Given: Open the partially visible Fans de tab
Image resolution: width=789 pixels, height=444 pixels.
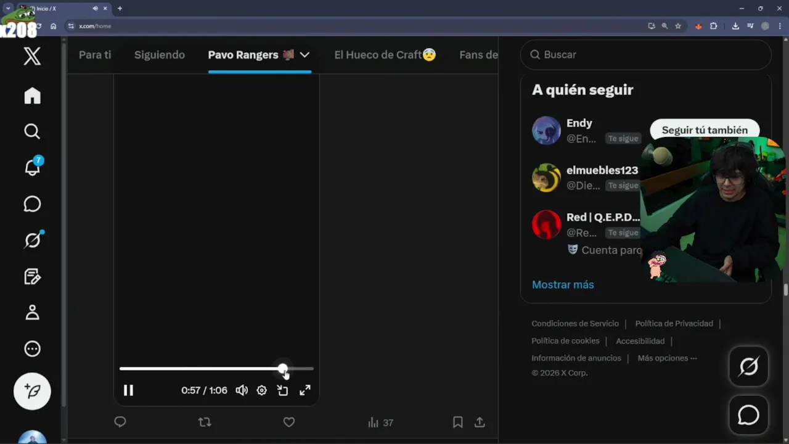Looking at the screenshot, I should tap(478, 55).
